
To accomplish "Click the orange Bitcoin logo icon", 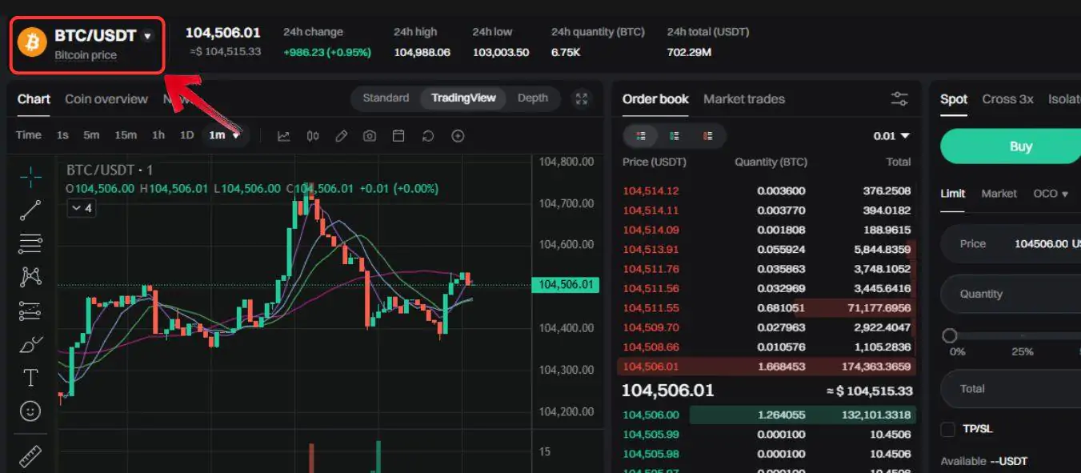I will 33,42.
